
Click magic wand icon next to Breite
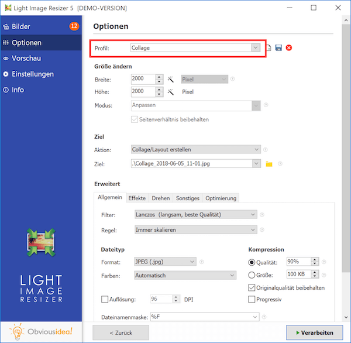point(171,79)
